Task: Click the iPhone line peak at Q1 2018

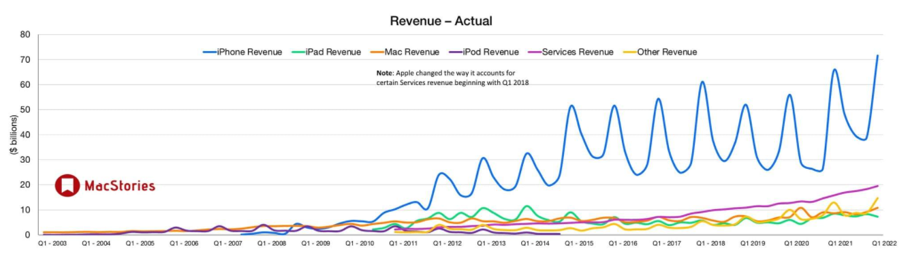Action: pyautogui.click(x=702, y=82)
